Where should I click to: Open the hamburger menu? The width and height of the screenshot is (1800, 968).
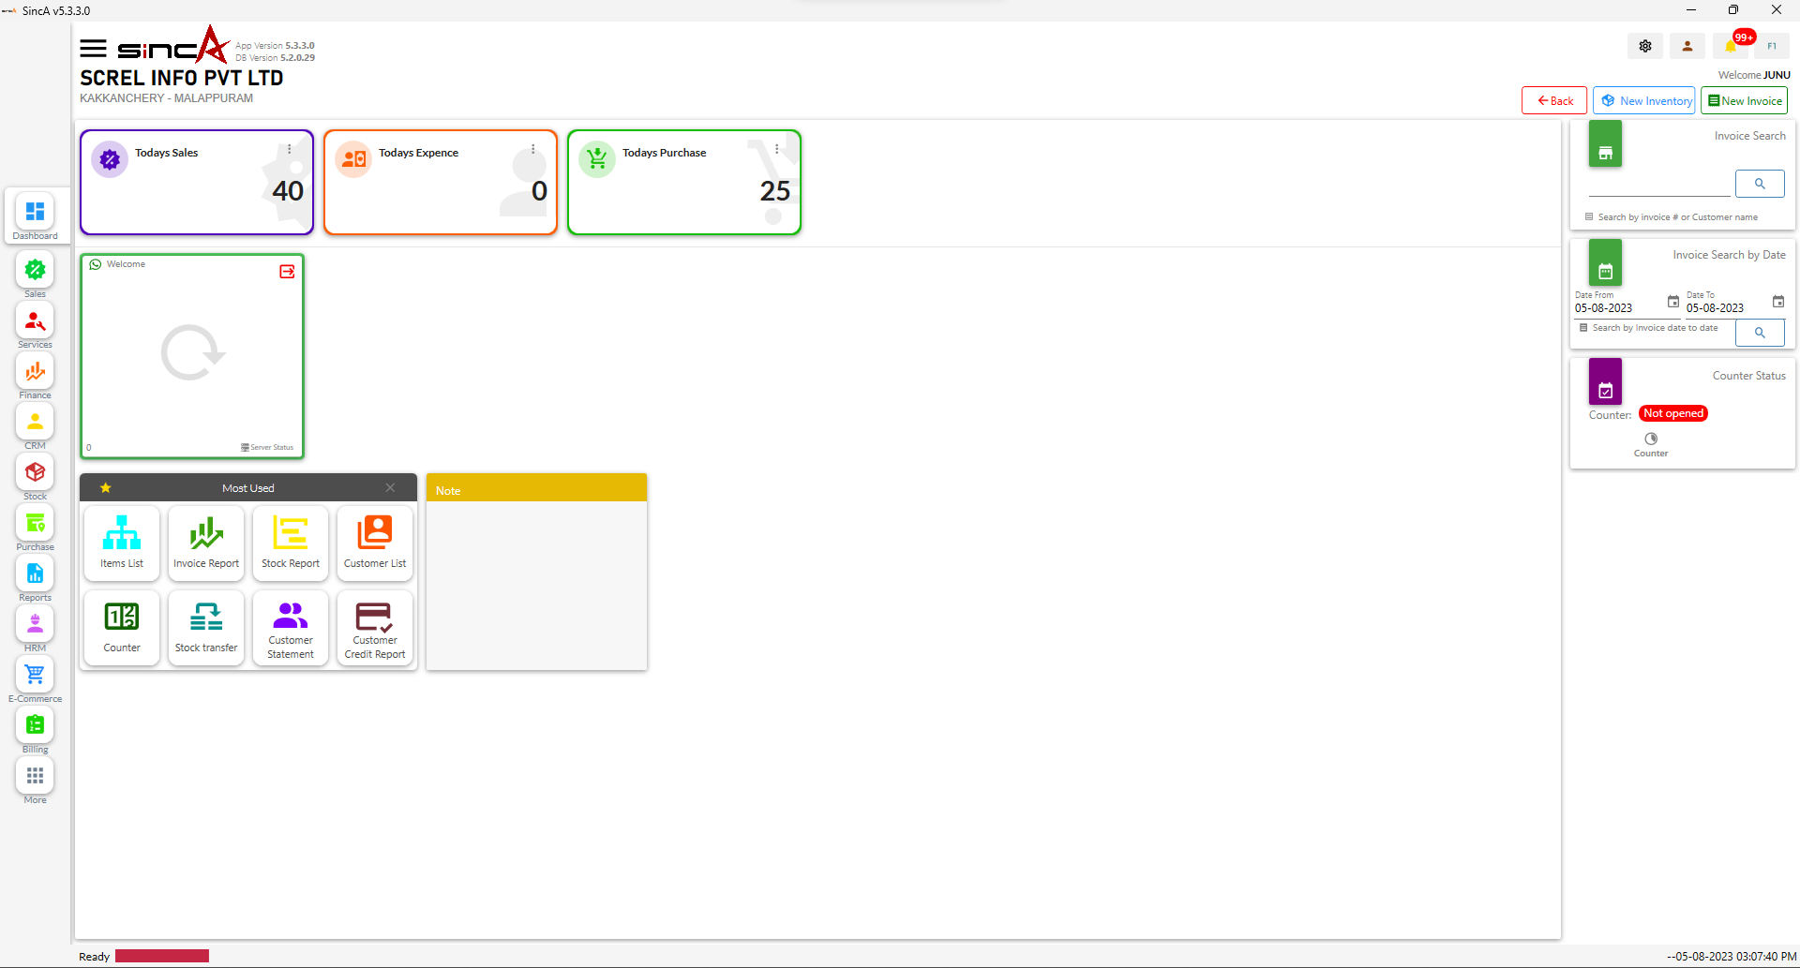point(93,49)
